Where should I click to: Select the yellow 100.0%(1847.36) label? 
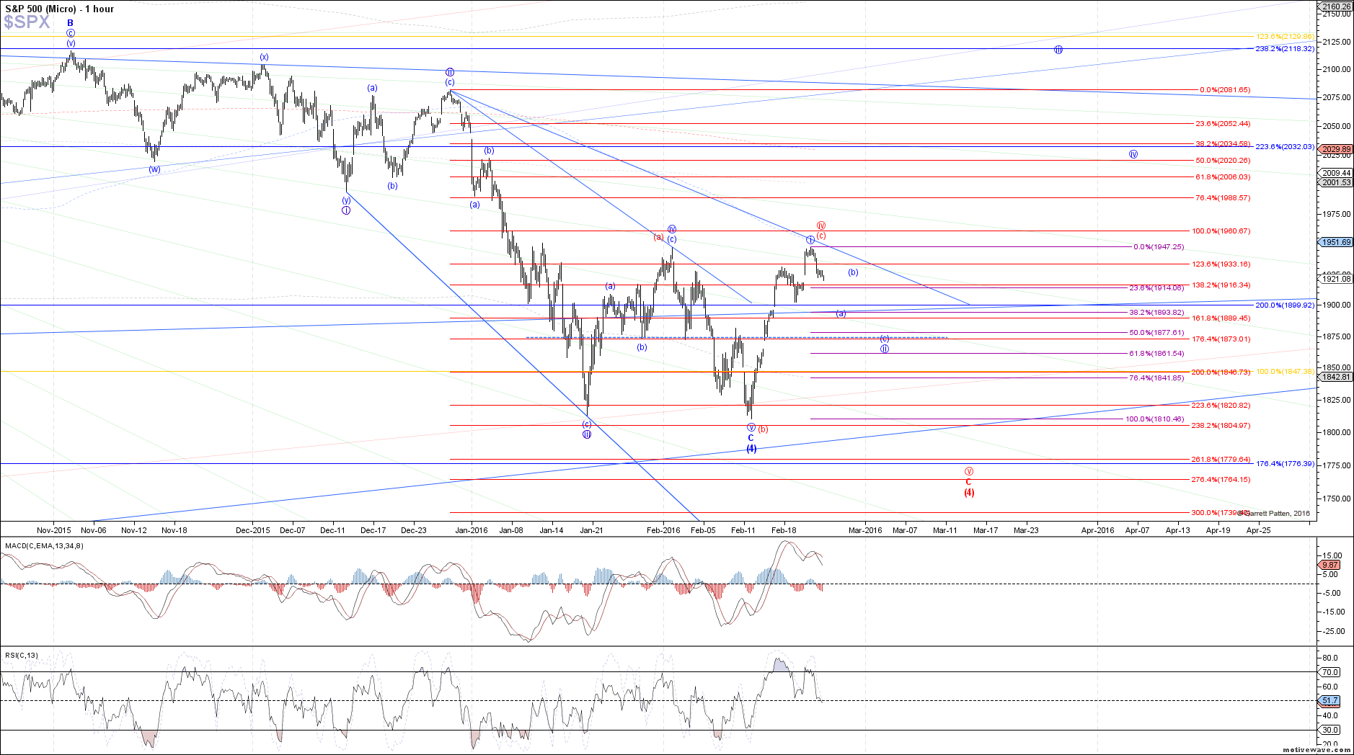[1286, 372]
